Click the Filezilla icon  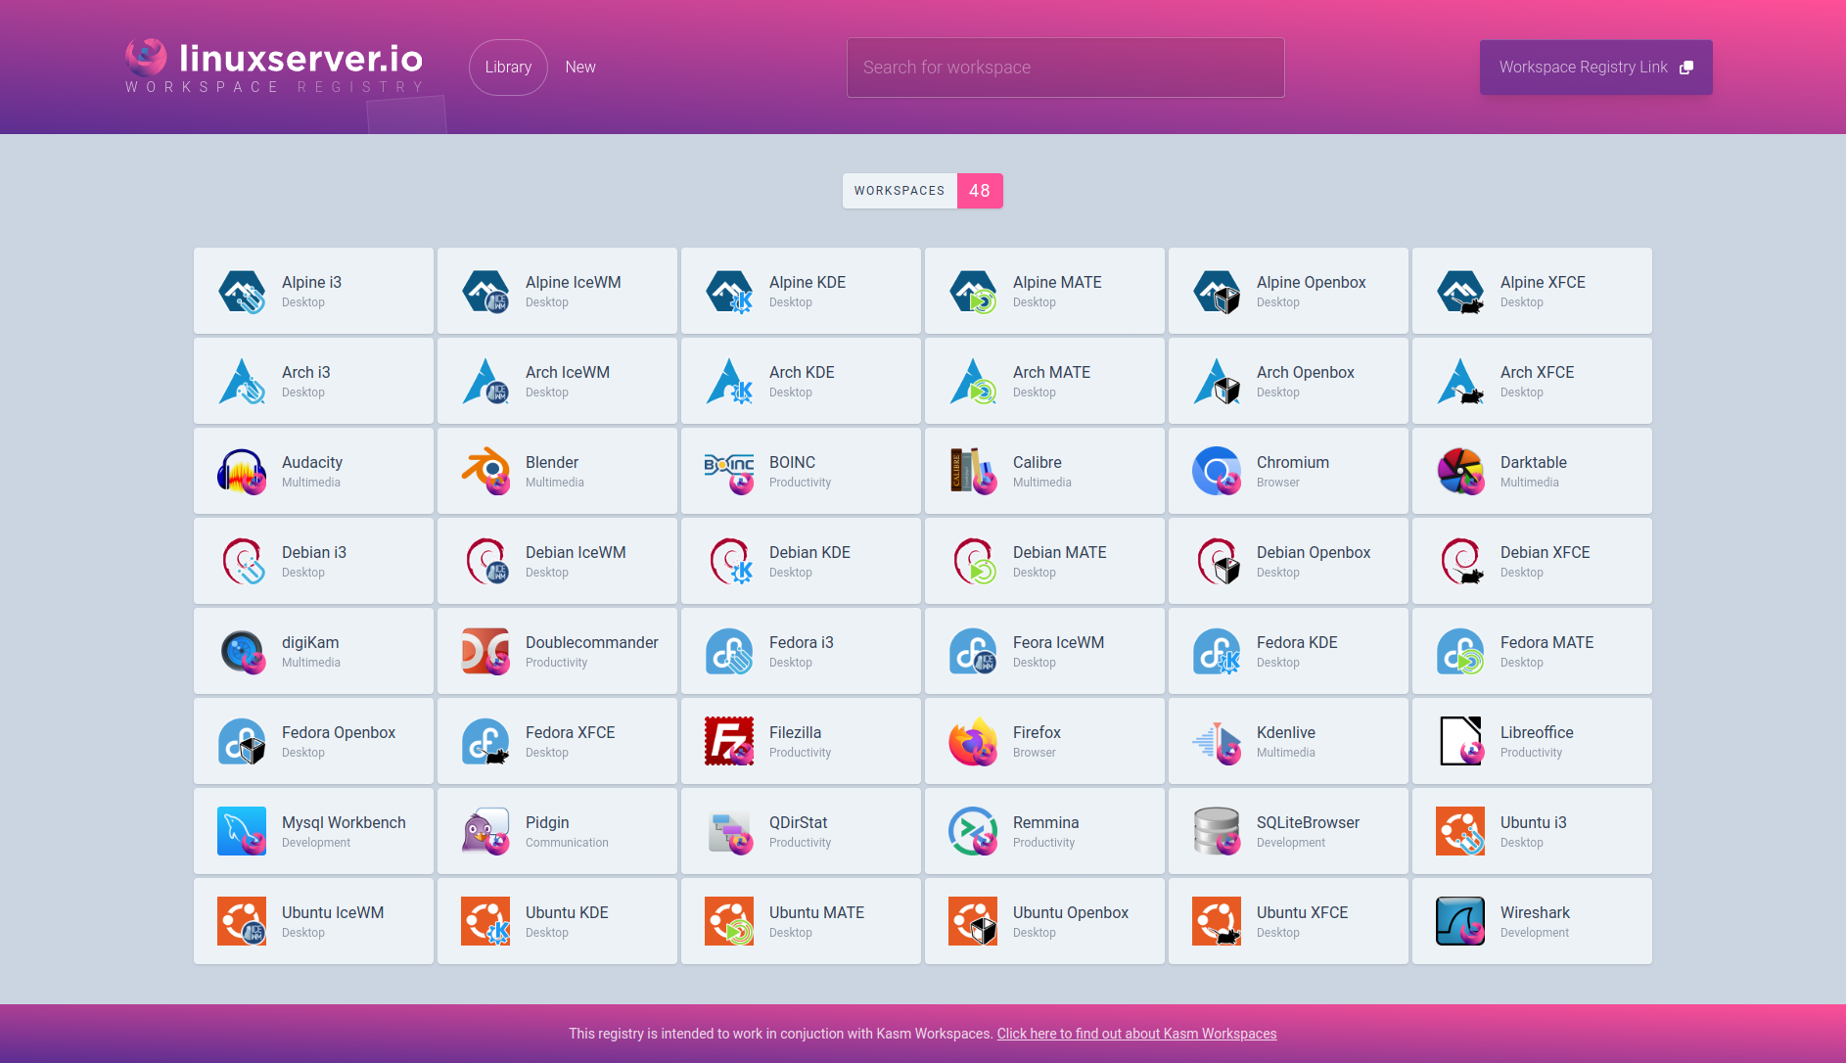729,741
